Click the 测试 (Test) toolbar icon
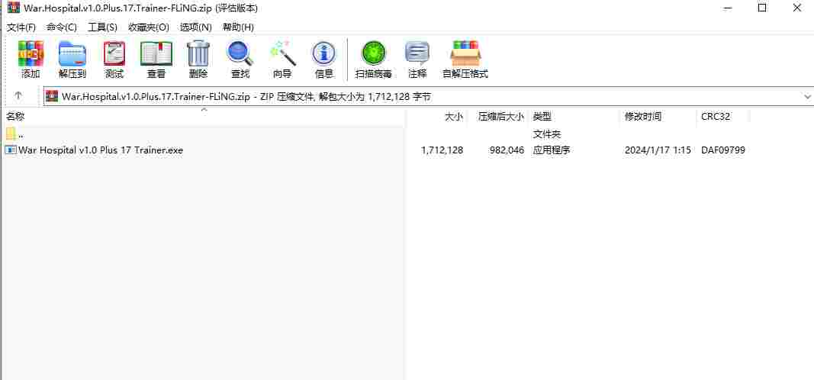 (x=114, y=54)
